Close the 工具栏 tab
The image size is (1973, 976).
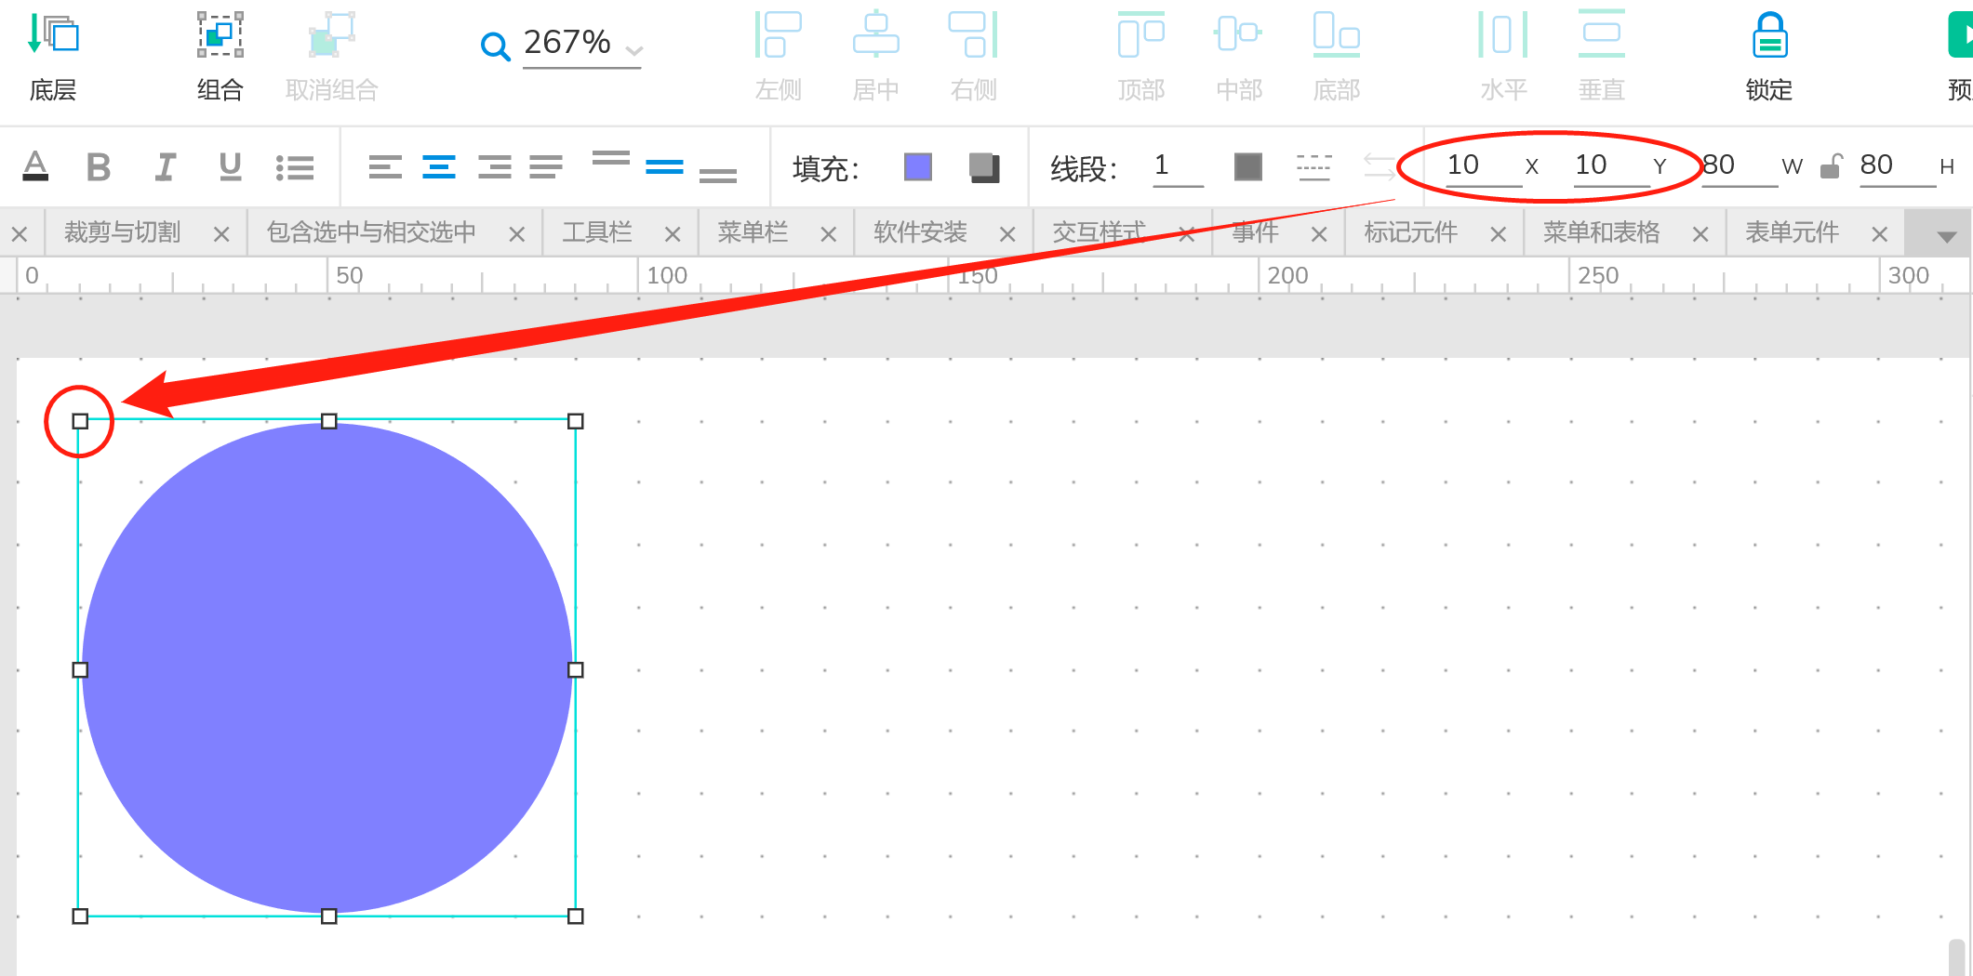click(x=673, y=234)
